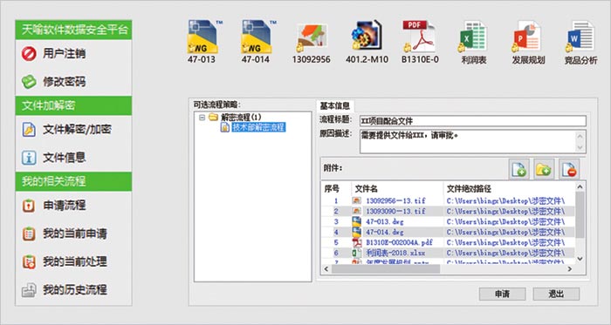Click the 流程标题 input field

pyautogui.click(x=473, y=121)
